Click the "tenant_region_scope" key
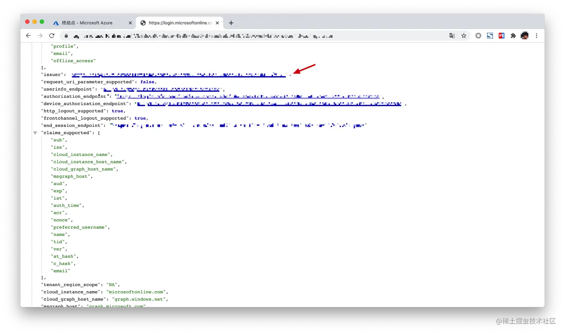This screenshot has width=565, height=334. [x=71, y=285]
